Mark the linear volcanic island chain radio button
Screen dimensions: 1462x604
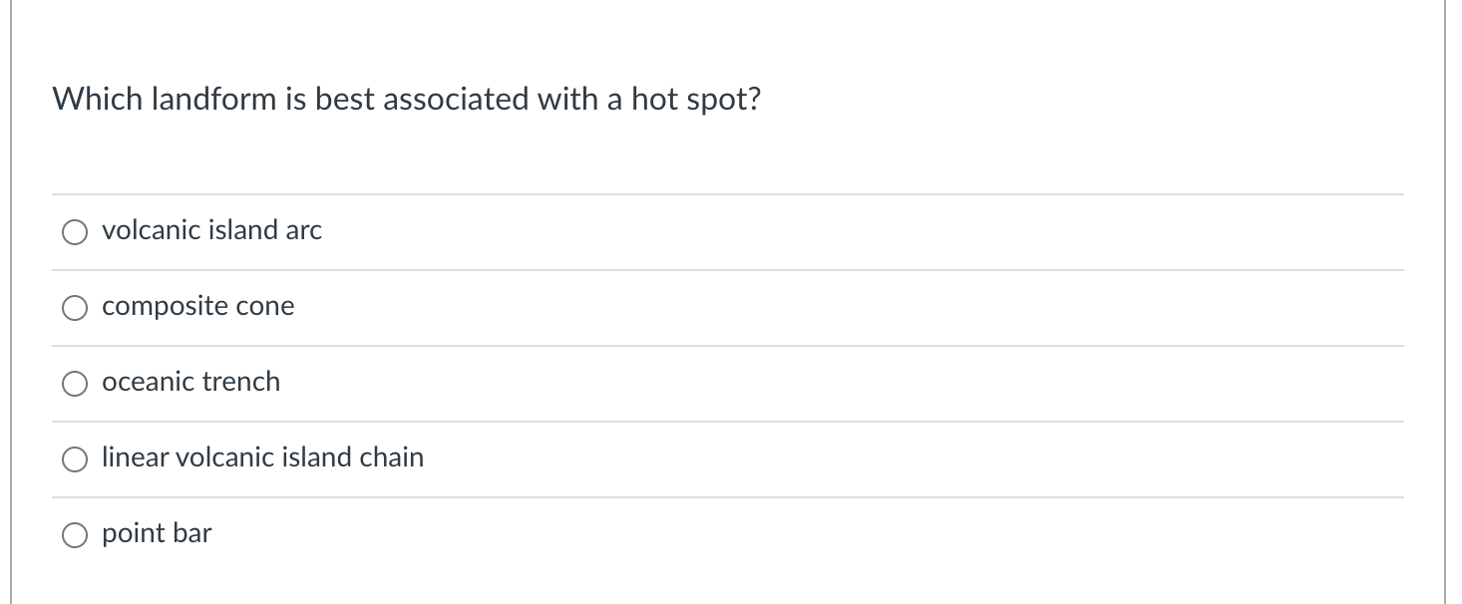pyautogui.click(x=75, y=459)
